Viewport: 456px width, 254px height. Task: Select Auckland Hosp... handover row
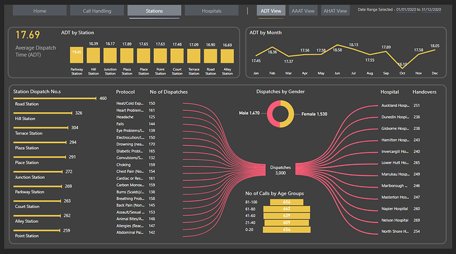[x=400, y=106]
